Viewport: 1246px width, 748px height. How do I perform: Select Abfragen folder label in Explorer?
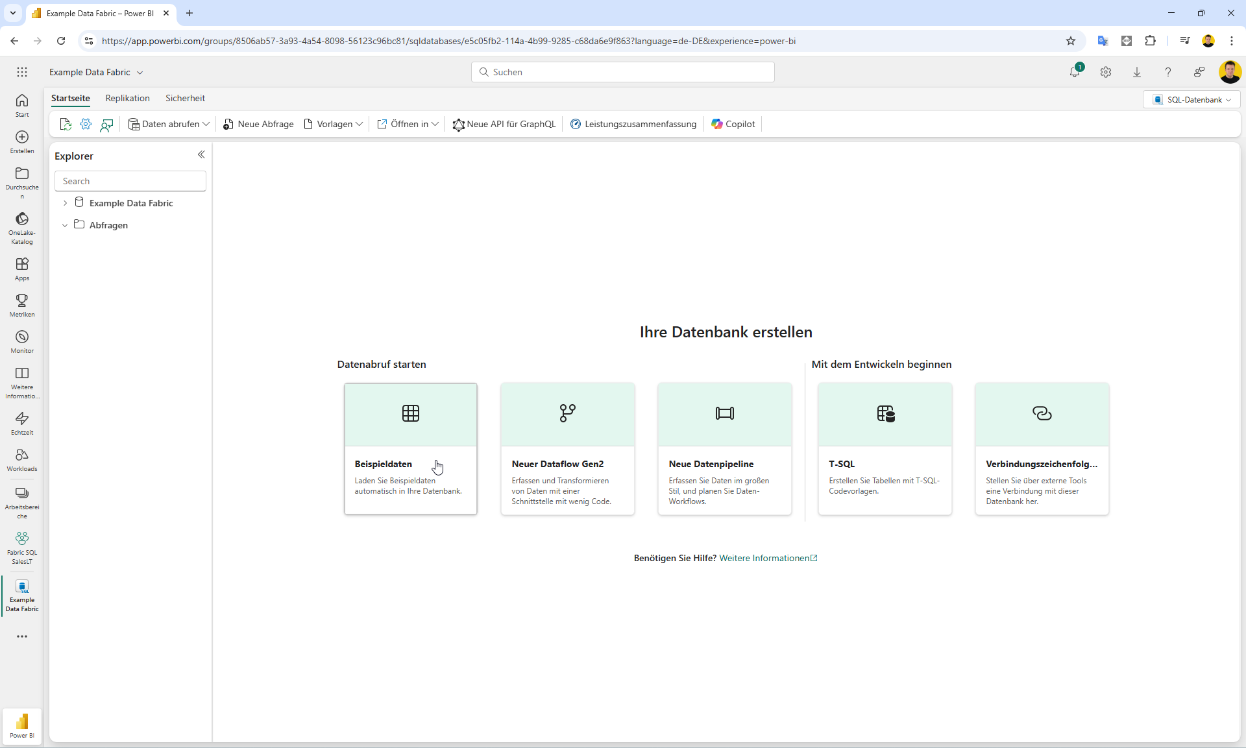click(108, 225)
